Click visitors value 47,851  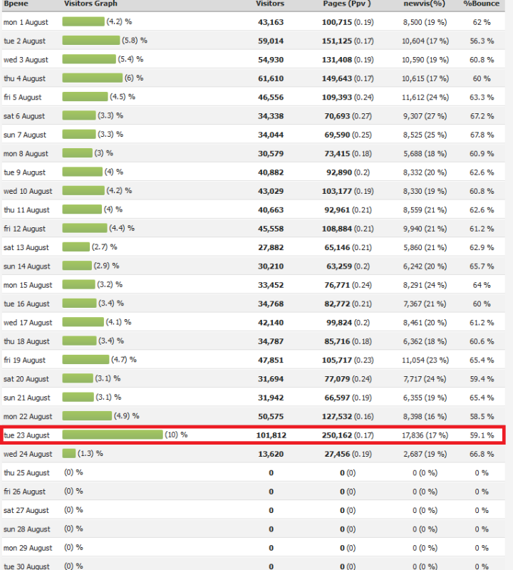point(271,361)
